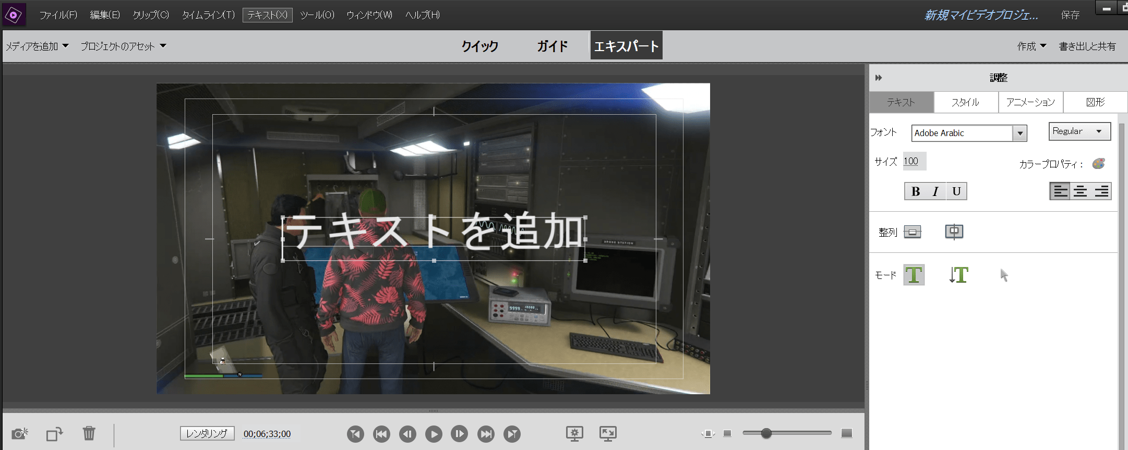Click the timeline zoom slider handle

coord(766,433)
